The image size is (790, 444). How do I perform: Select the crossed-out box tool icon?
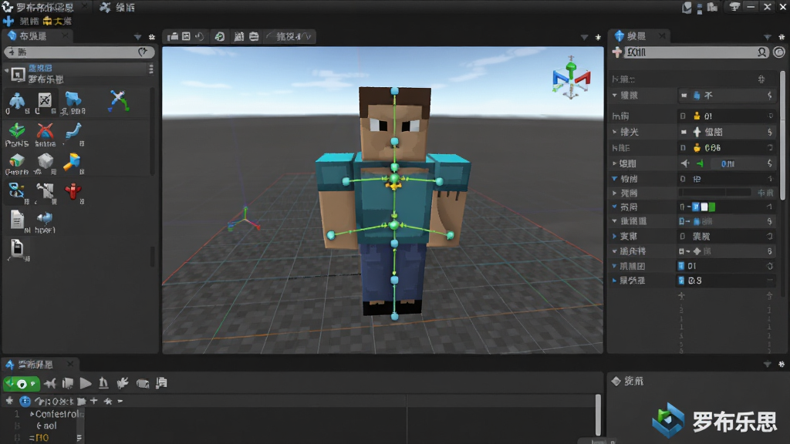[45, 100]
